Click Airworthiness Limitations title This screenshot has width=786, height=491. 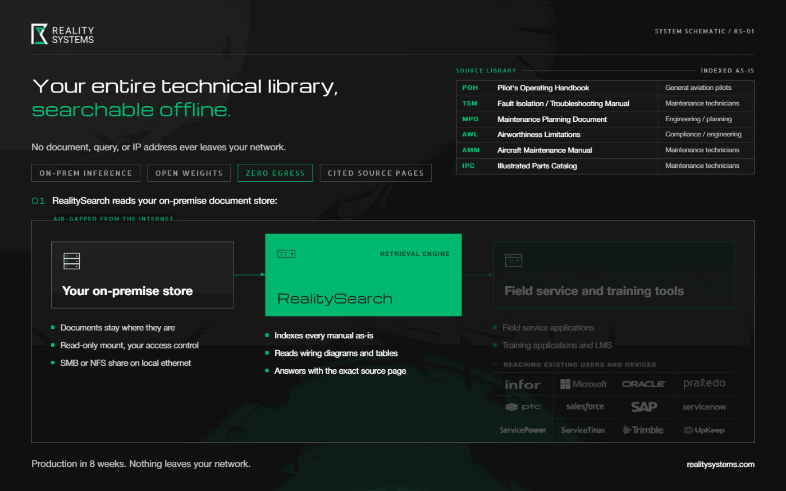tap(539, 134)
